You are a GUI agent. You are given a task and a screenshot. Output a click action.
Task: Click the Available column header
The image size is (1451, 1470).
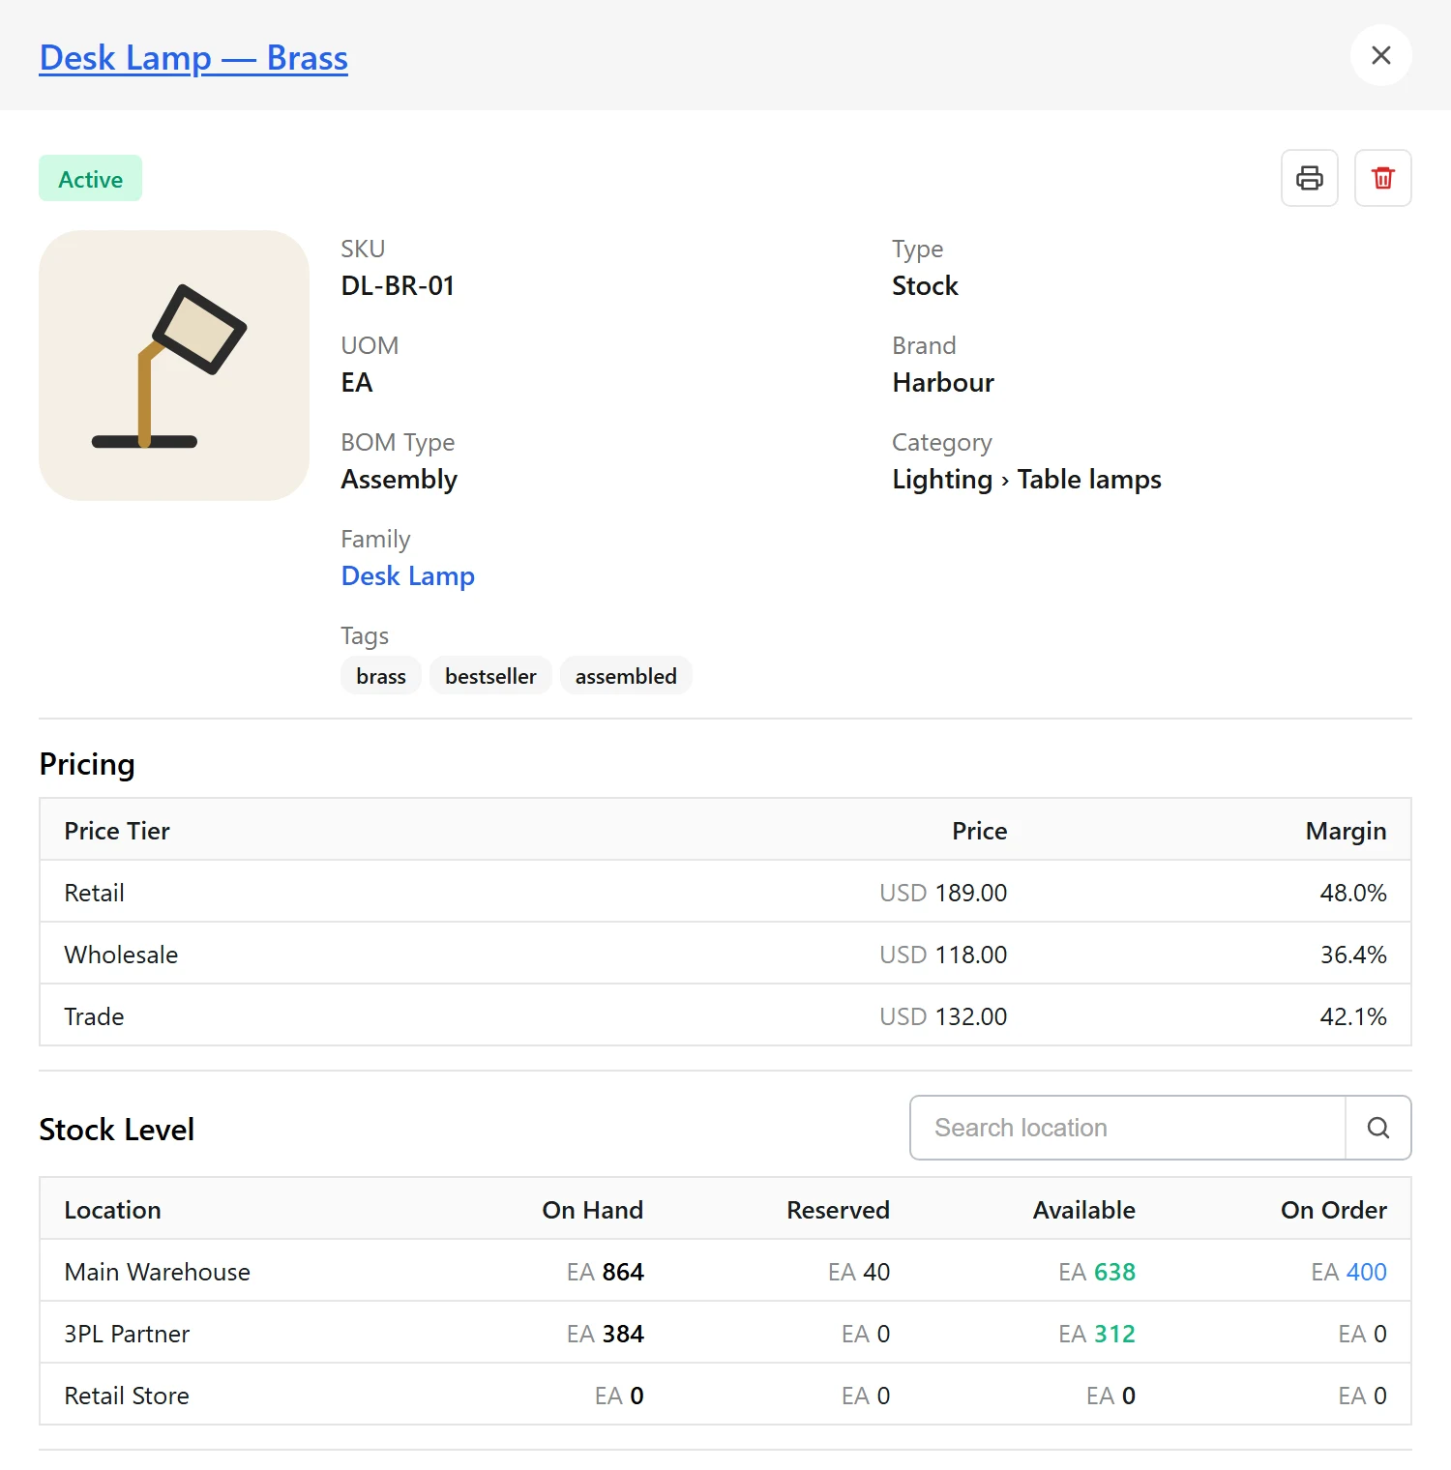point(1083,1210)
